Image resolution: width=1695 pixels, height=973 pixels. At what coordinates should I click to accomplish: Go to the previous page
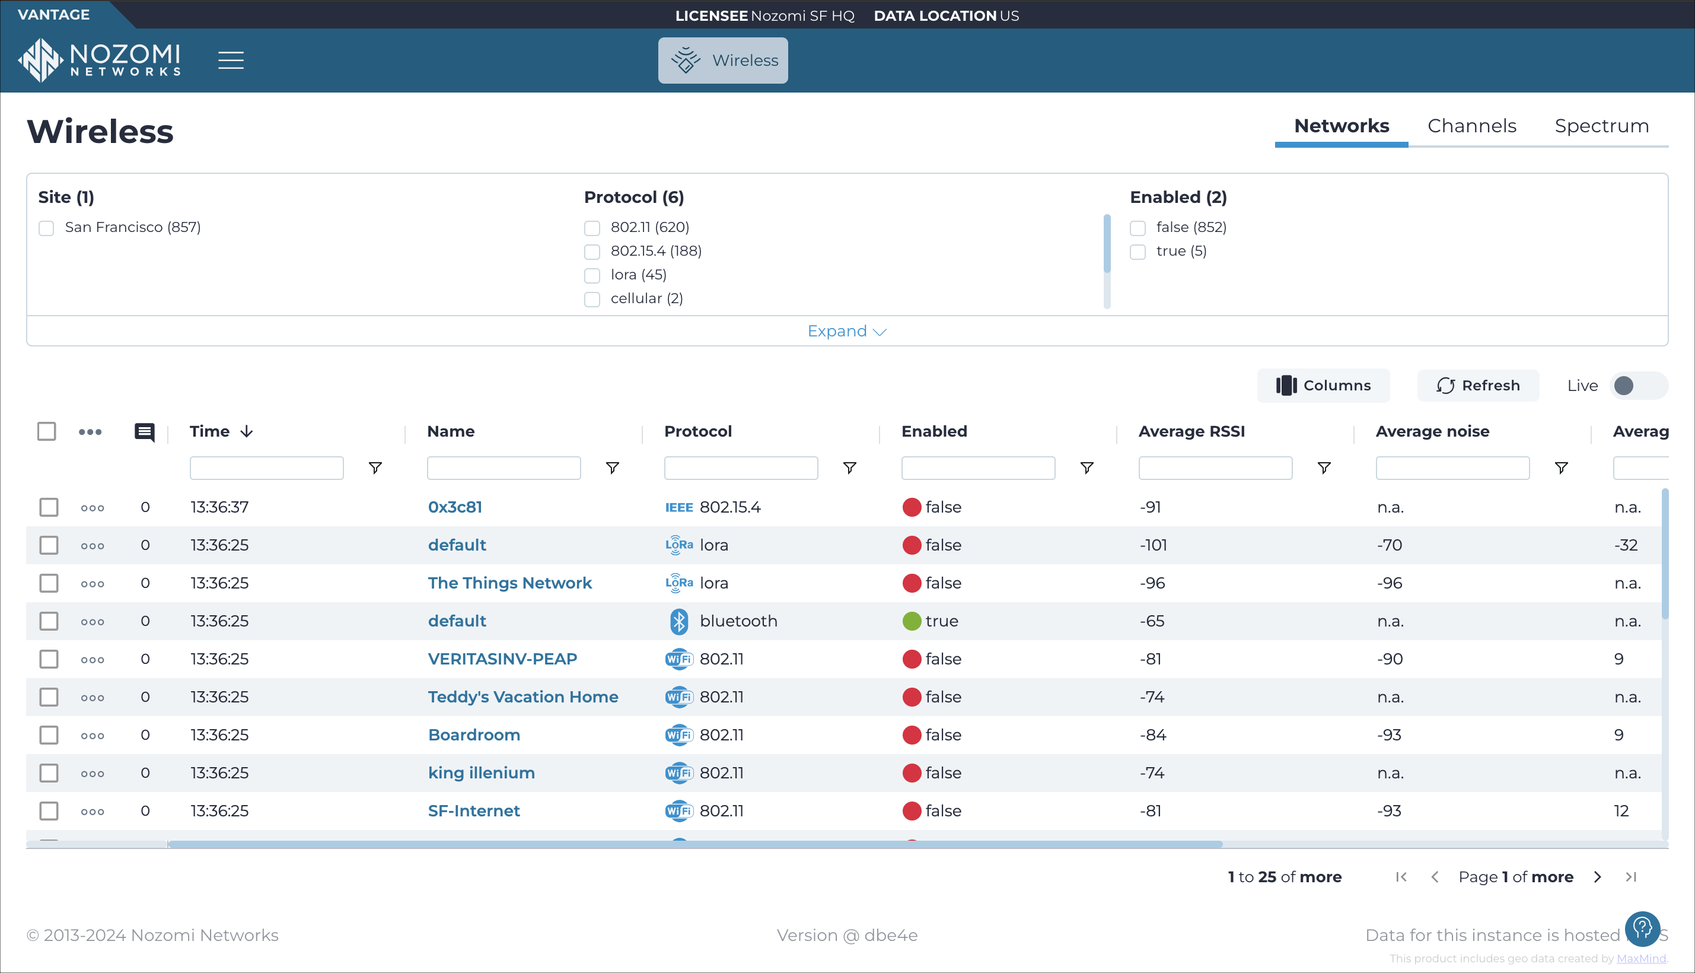[x=1435, y=877]
